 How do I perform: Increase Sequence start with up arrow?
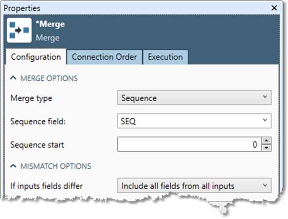pyautogui.click(x=266, y=141)
